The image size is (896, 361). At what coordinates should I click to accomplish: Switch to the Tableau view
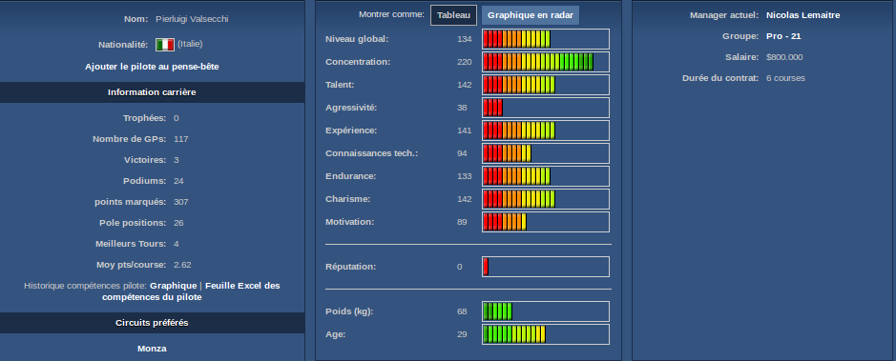pos(453,15)
